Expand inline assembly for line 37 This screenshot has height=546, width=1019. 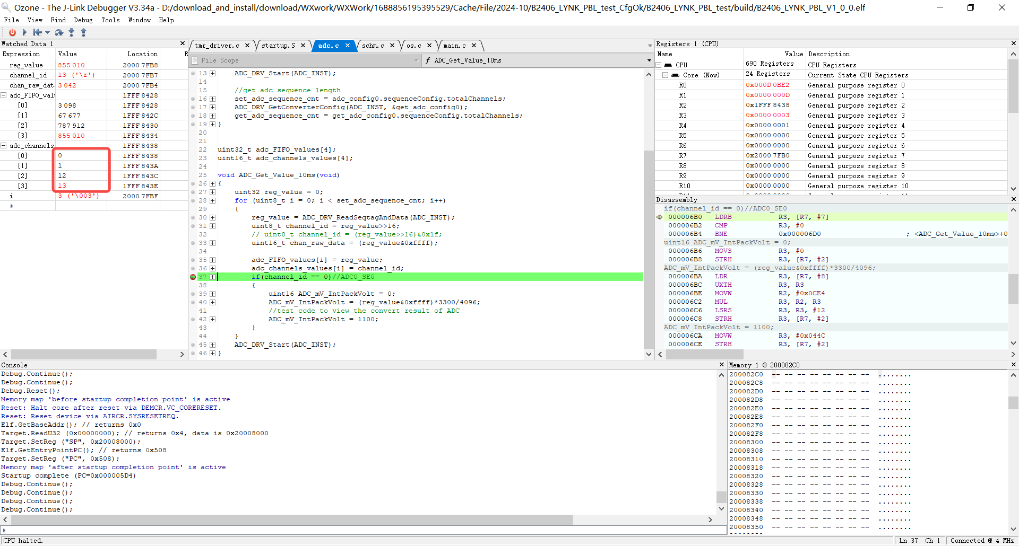(212, 277)
